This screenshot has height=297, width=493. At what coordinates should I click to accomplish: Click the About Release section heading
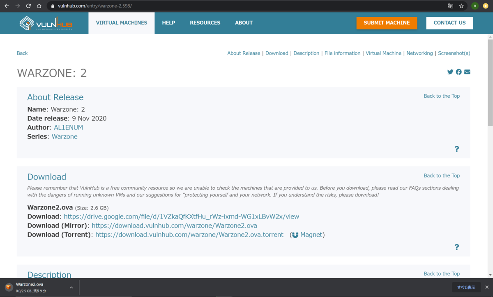pyautogui.click(x=55, y=97)
